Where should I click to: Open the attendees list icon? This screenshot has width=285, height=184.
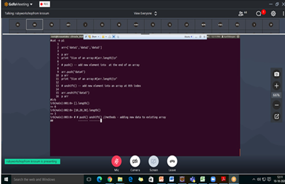[242, 13]
